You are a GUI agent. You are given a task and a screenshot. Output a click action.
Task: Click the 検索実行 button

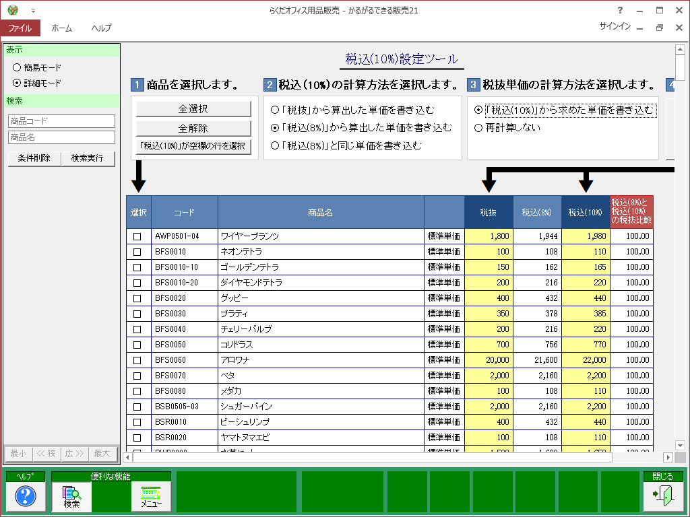tap(88, 158)
